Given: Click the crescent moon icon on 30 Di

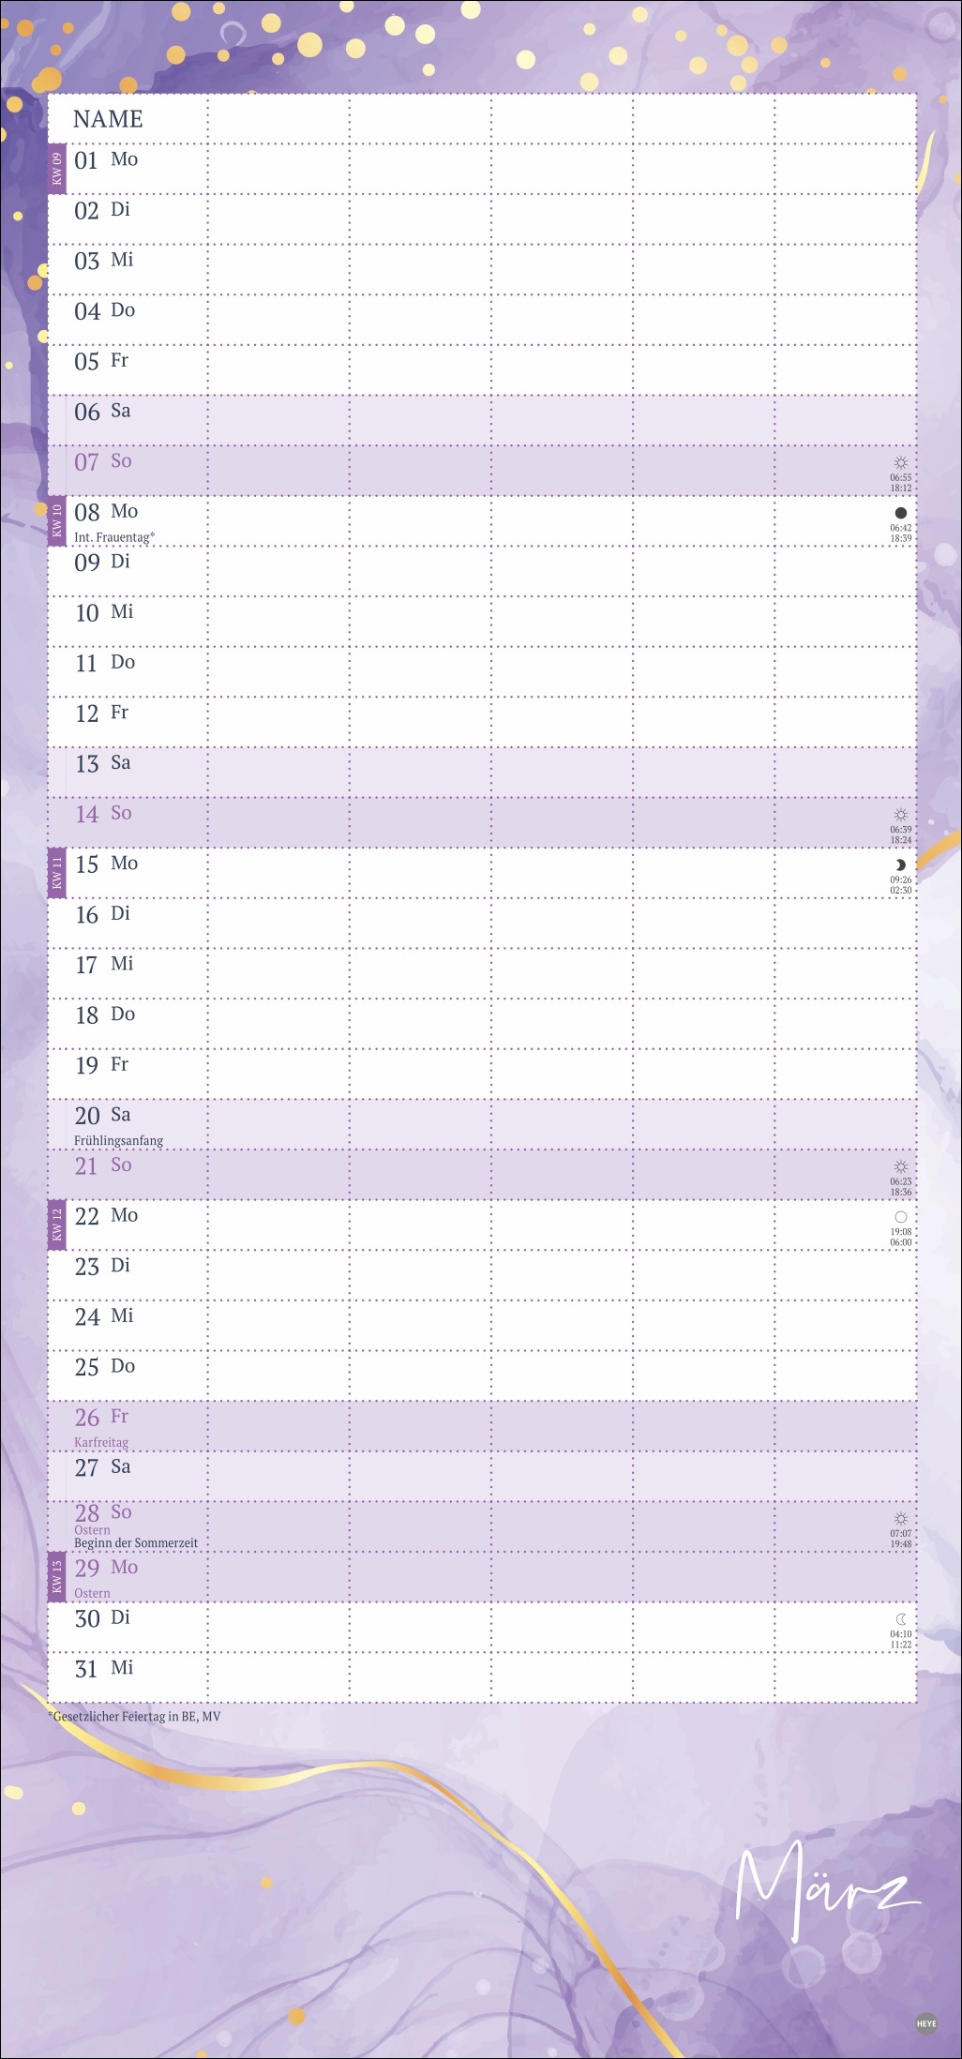Looking at the screenshot, I should click(x=901, y=1619).
